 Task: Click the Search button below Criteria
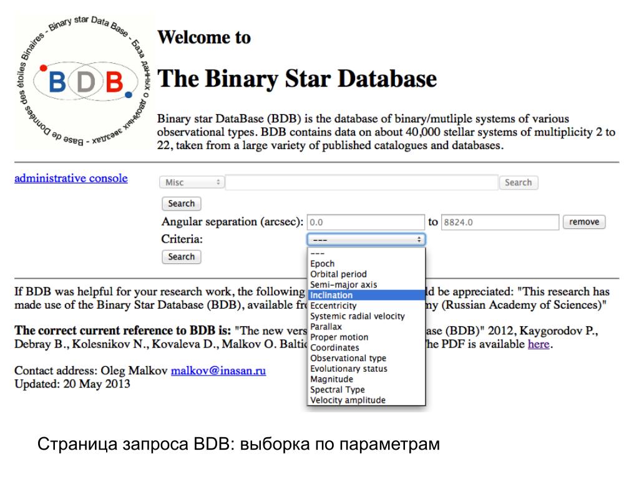(x=182, y=256)
